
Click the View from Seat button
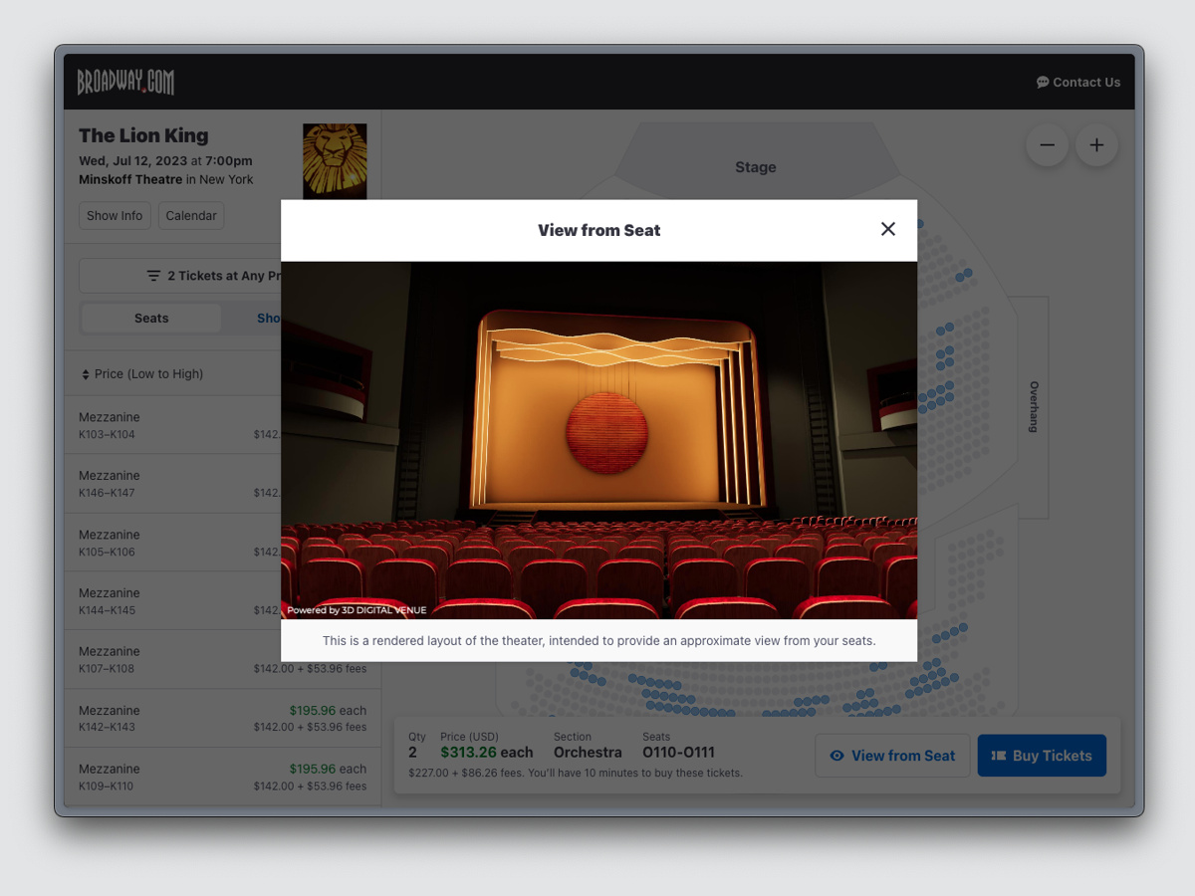[x=892, y=756]
